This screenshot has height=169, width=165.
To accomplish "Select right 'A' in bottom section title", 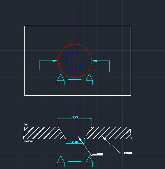I will tap(89, 161).
